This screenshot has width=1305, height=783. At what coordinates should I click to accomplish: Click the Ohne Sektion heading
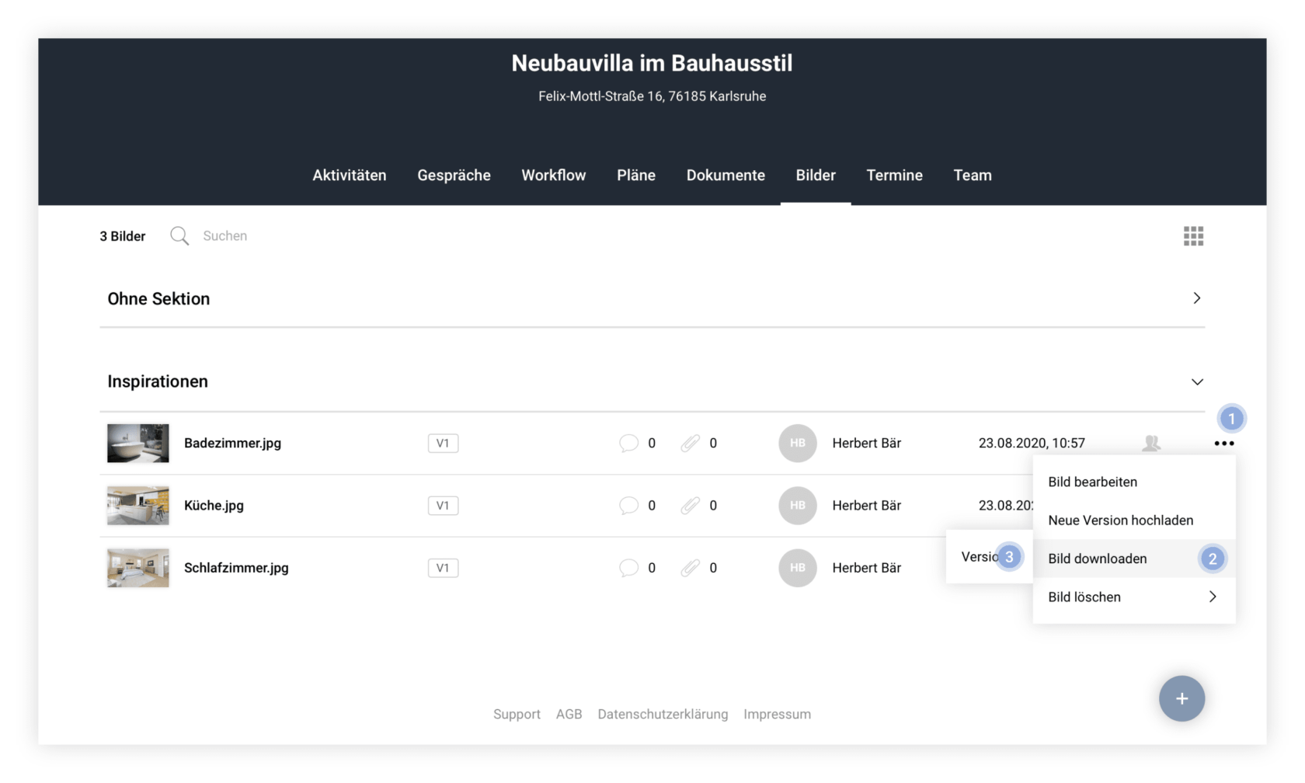[x=158, y=299]
